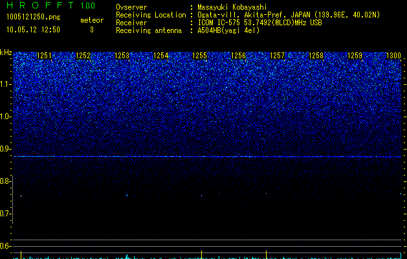Select the filename 1005121250.png
The height and width of the screenshot is (259, 407).
pyautogui.click(x=34, y=17)
